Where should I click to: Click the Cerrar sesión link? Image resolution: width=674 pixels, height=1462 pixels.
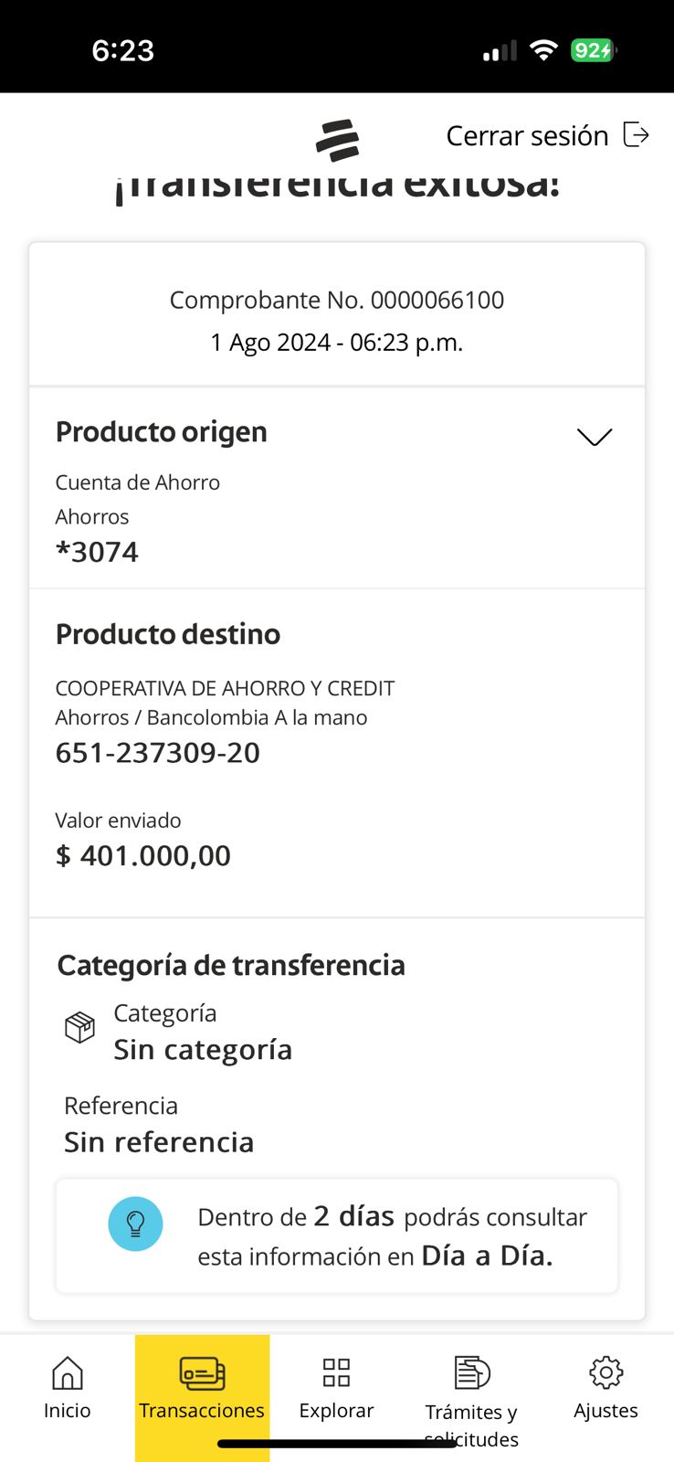[527, 136]
